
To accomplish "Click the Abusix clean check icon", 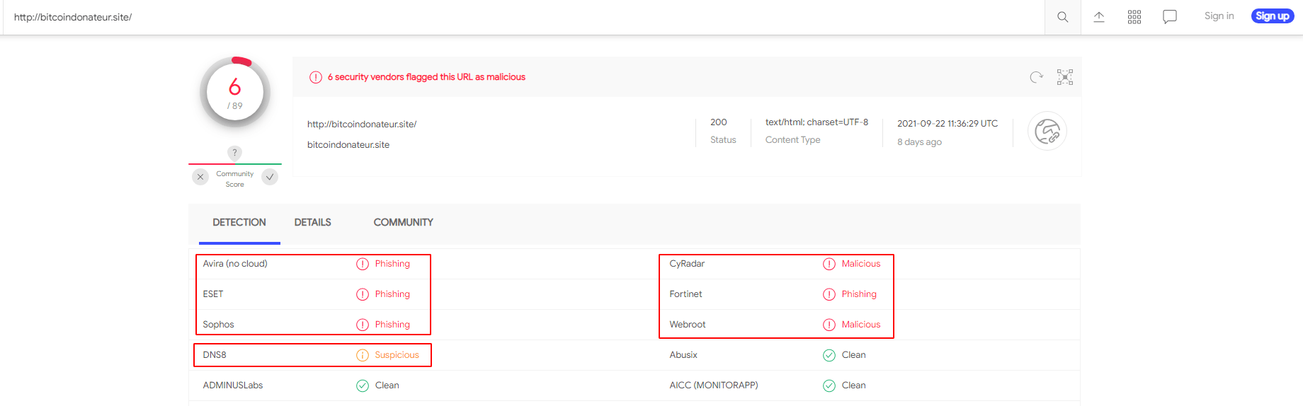I will tap(829, 355).
